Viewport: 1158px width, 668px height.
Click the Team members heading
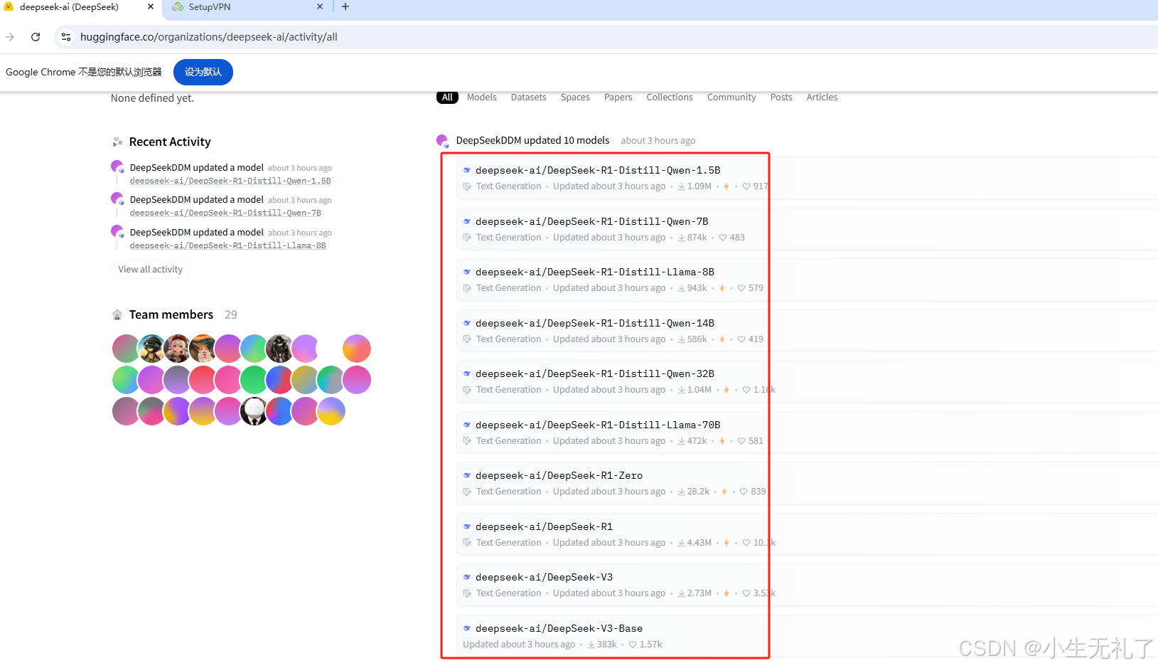pos(171,314)
